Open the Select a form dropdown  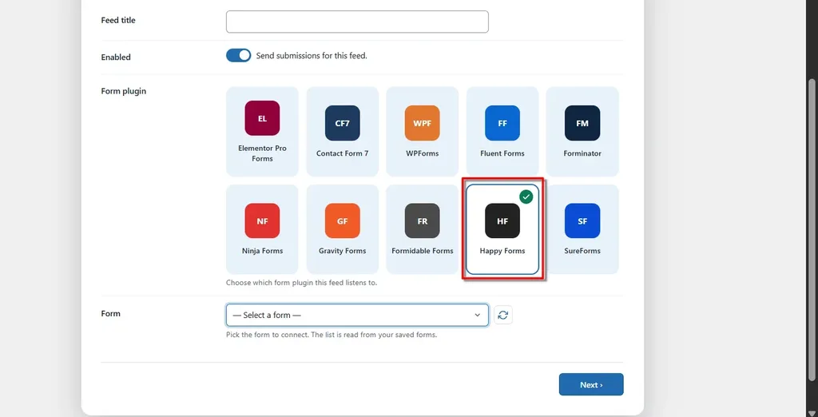[x=357, y=316]
